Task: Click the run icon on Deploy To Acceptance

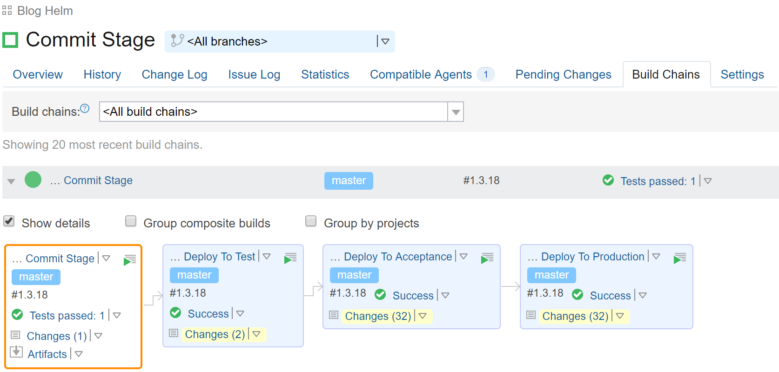Action: tap(487, 258)
